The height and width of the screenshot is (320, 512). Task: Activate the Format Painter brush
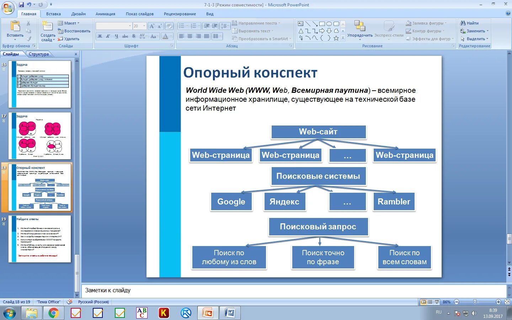pyautogui.click(x=28, y=39)
